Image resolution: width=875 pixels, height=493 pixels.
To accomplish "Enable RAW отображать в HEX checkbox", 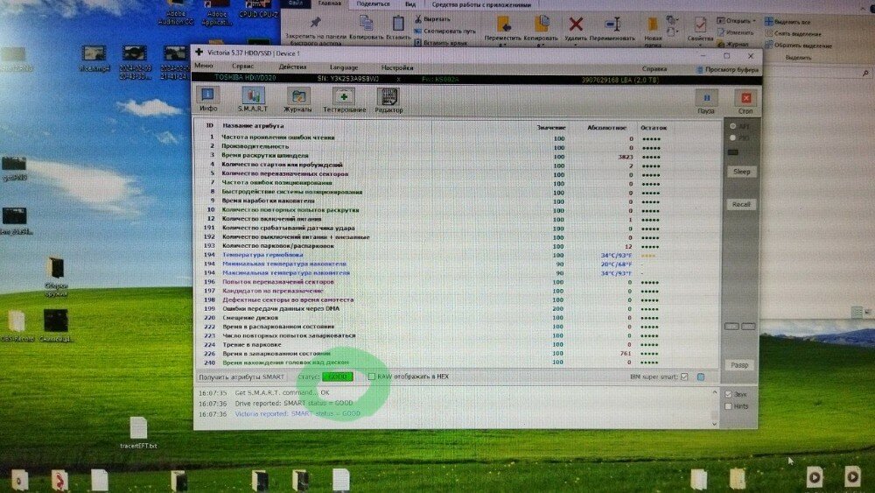I will coord(372,377).
